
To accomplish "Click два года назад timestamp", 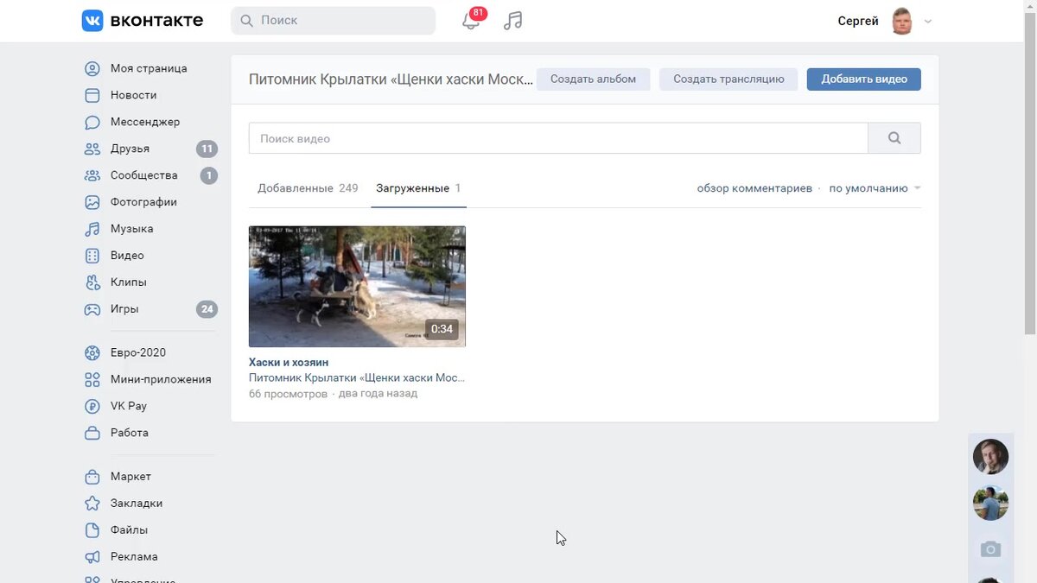I will pyautogui.click(x=378, y=394).
